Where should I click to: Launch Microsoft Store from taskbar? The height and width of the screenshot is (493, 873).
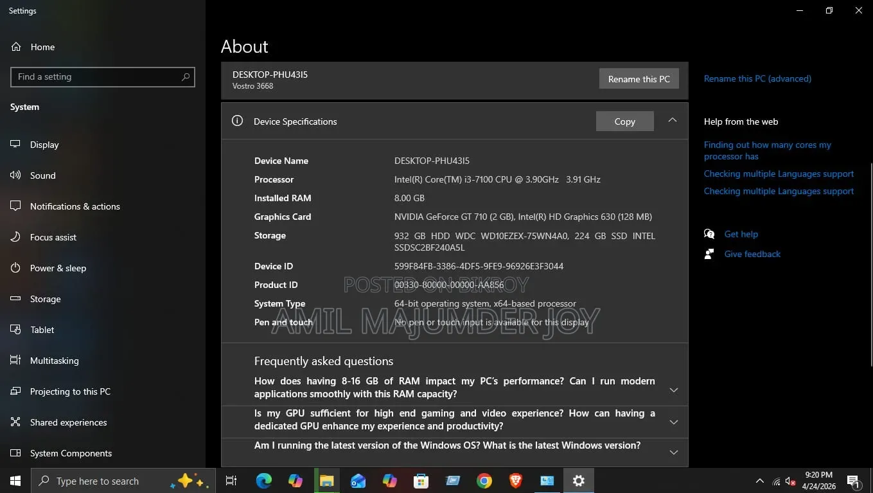coord(421,481)
